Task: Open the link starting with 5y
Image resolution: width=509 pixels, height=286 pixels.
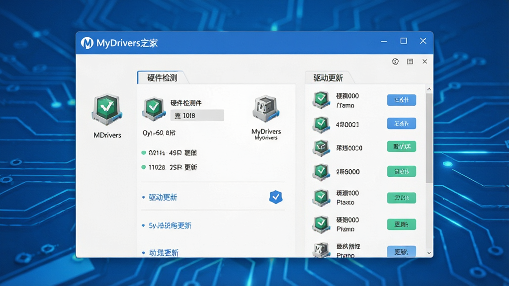Action: (x=170, y=225)
